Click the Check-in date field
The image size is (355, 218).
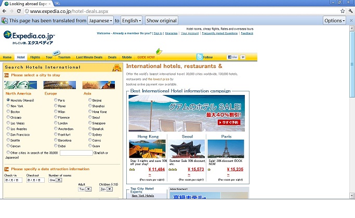(x=13, y=180)
